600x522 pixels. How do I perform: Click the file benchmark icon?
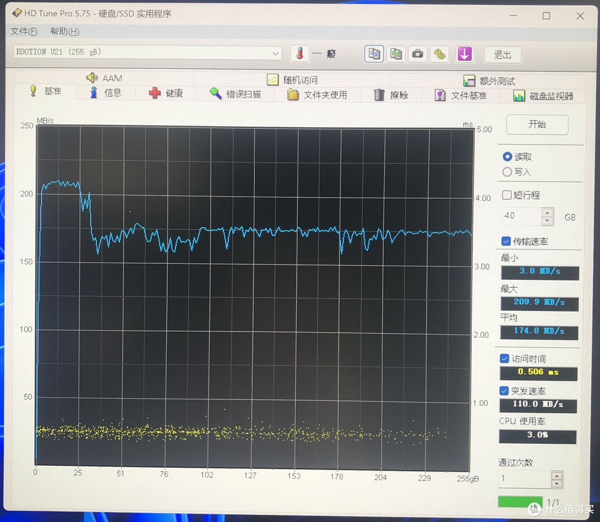click(x=440, y=95)
